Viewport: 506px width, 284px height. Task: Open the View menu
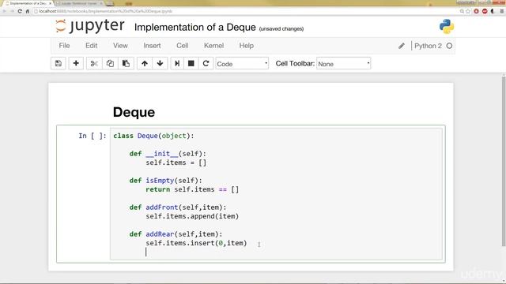coord(120,46)
